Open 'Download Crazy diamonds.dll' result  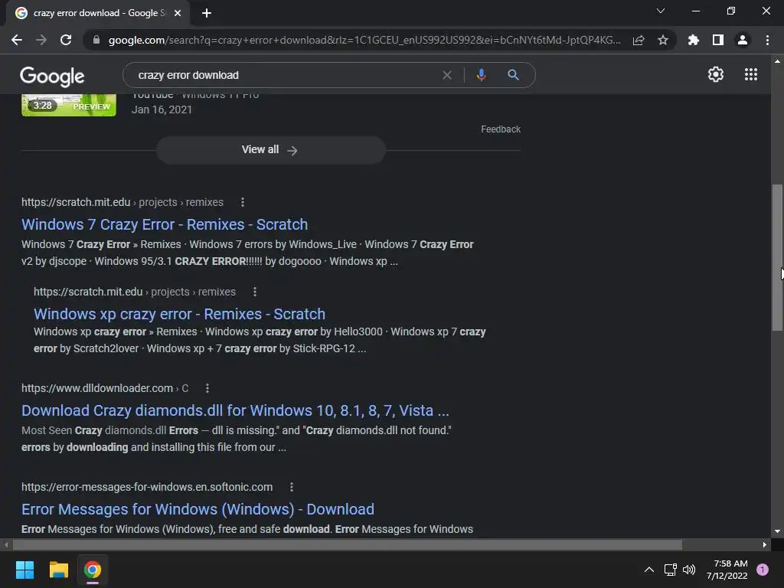pyautogui.click(x=235, y=410)
